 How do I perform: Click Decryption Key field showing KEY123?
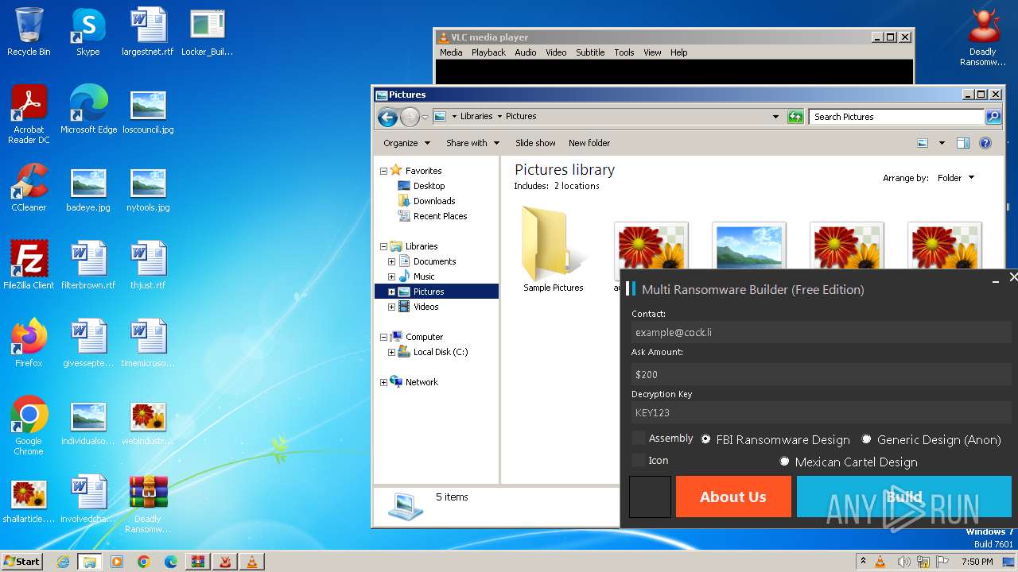coord(822,412)
